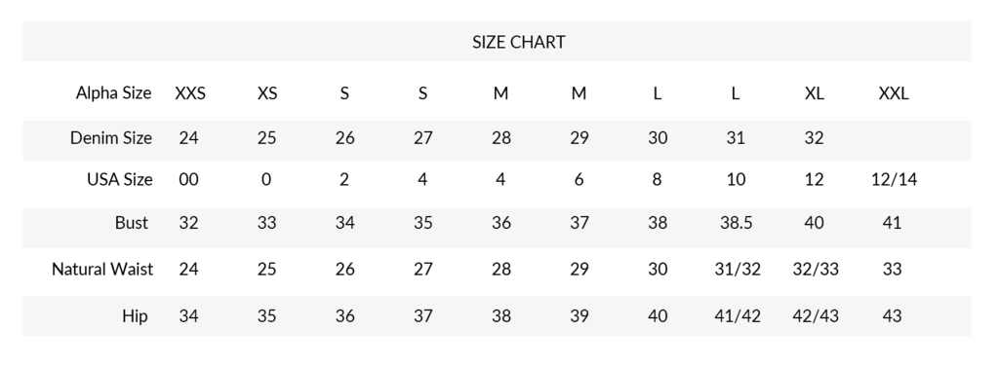Click the Alpha Size row label
999x366 pixels.
click(x=113, y=92)
